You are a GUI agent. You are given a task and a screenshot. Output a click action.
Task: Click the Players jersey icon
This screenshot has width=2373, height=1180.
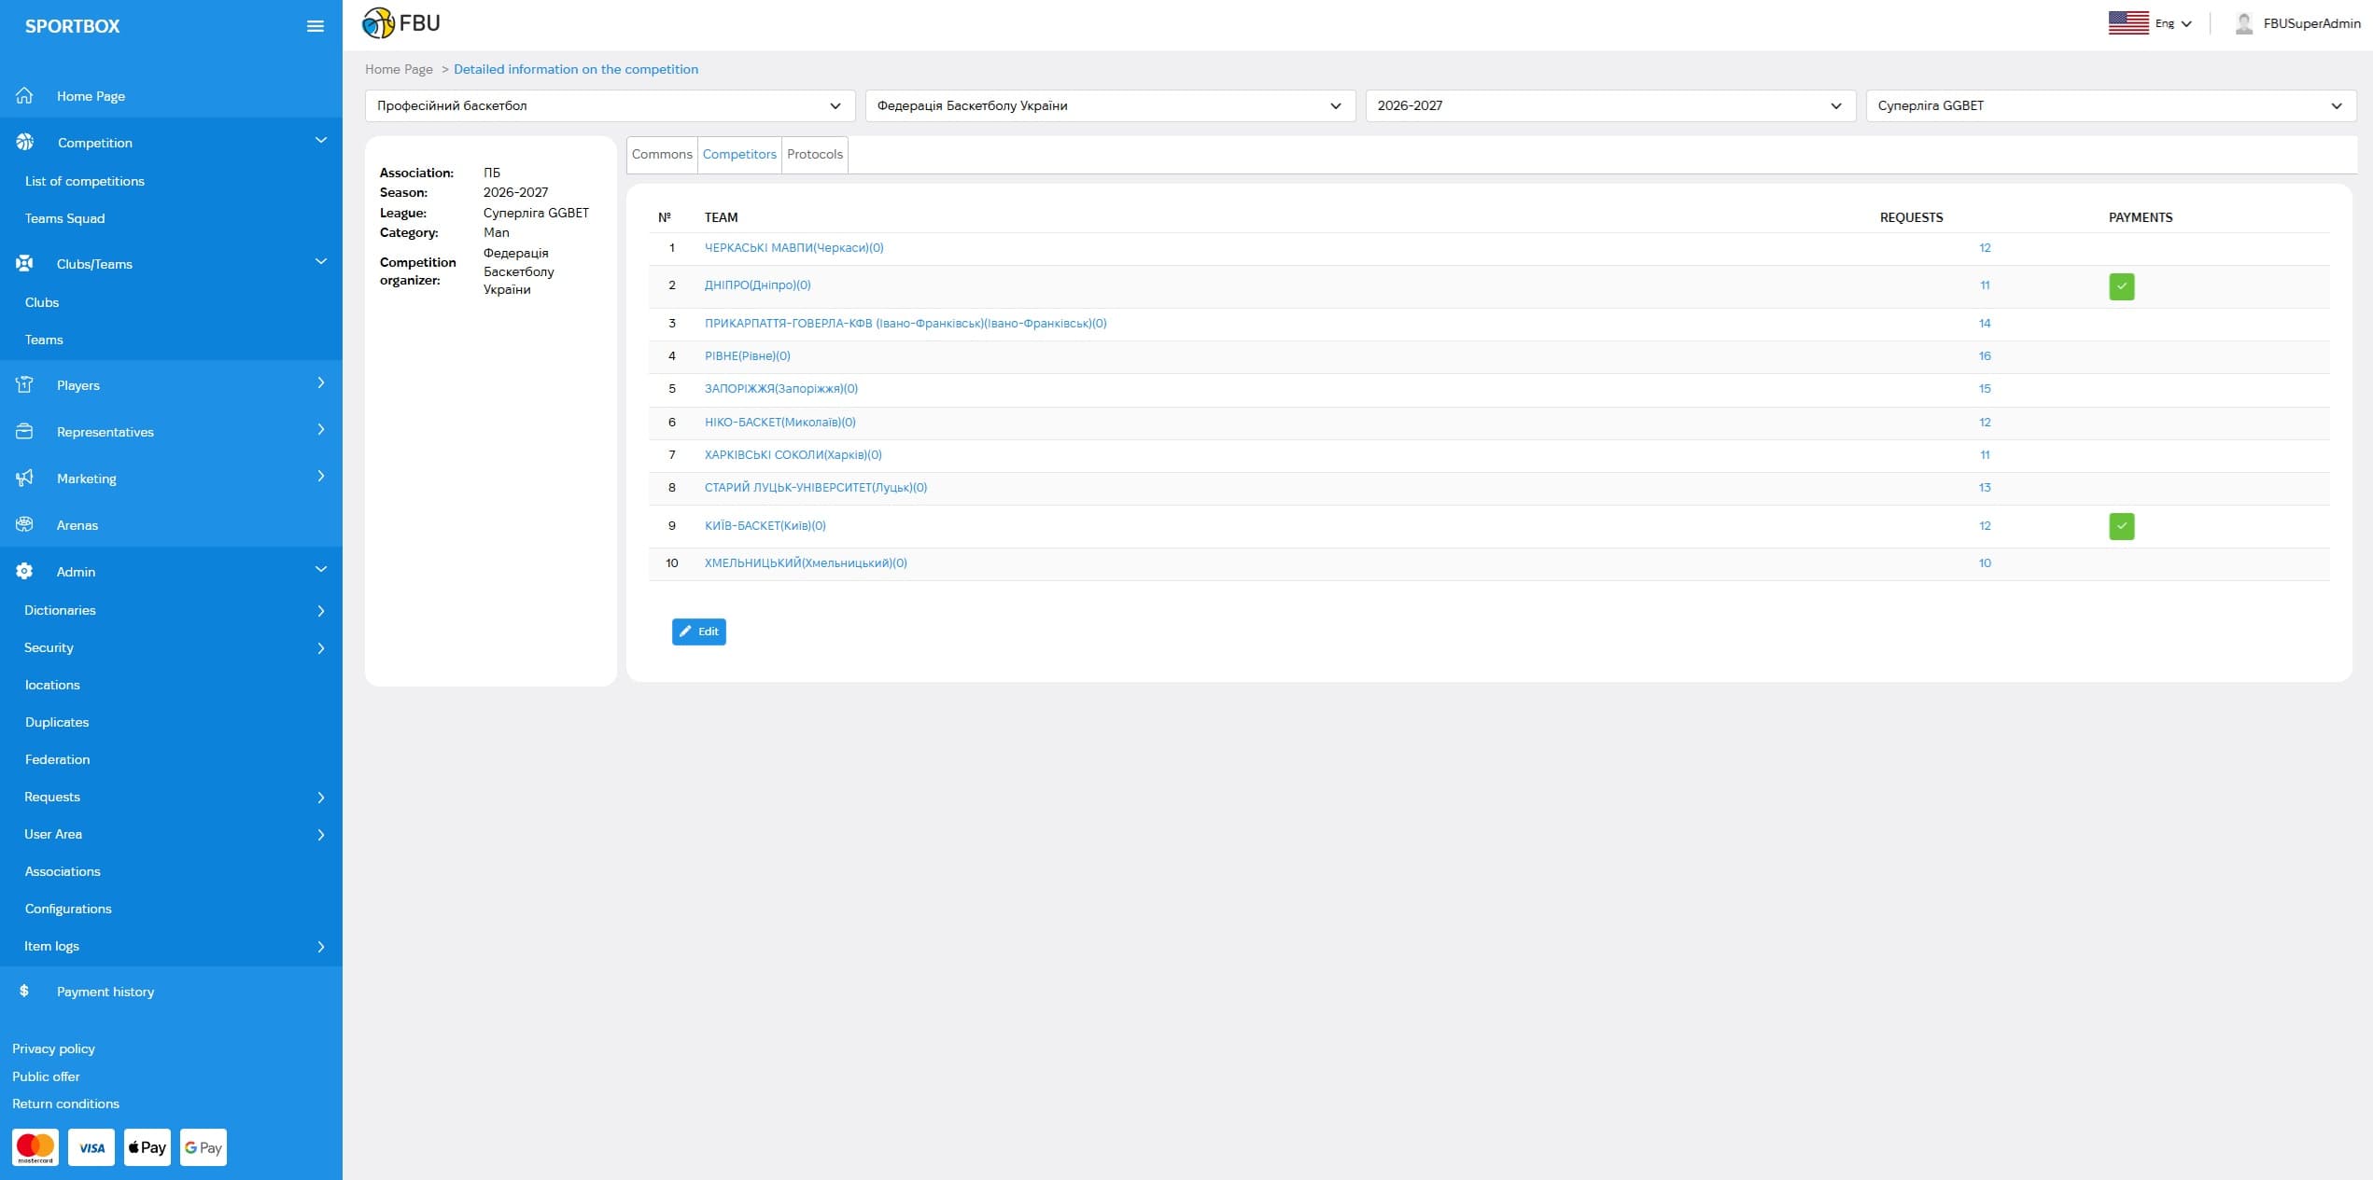[x=24, y=384]
